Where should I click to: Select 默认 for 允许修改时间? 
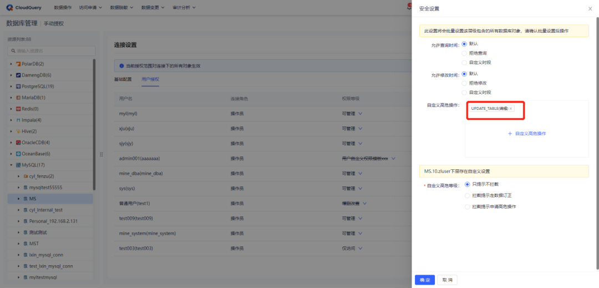pos(464,74)
